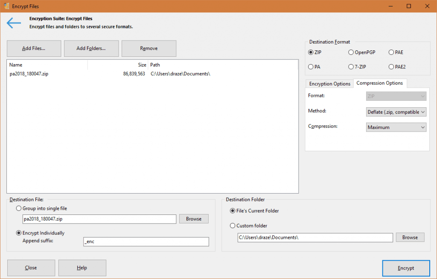The image size is (437, 279).
Task: Click the Append suffix text field
Action: point(146,241)
